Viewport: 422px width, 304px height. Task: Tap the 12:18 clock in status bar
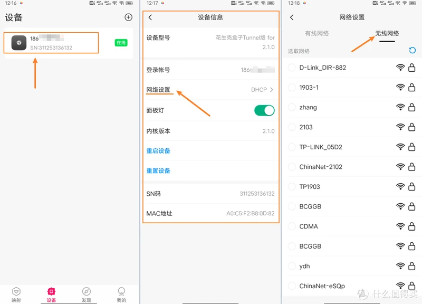pyautogui.click(x=294, y=3)
